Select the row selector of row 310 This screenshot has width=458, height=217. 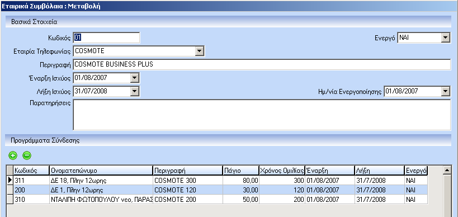coord(10,200)
